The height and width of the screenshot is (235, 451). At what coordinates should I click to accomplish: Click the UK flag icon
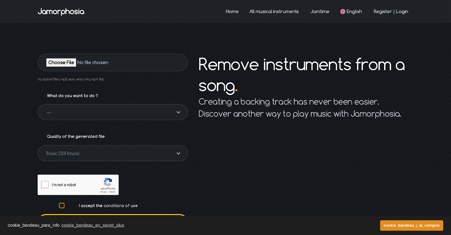click(x=343, y=12)
